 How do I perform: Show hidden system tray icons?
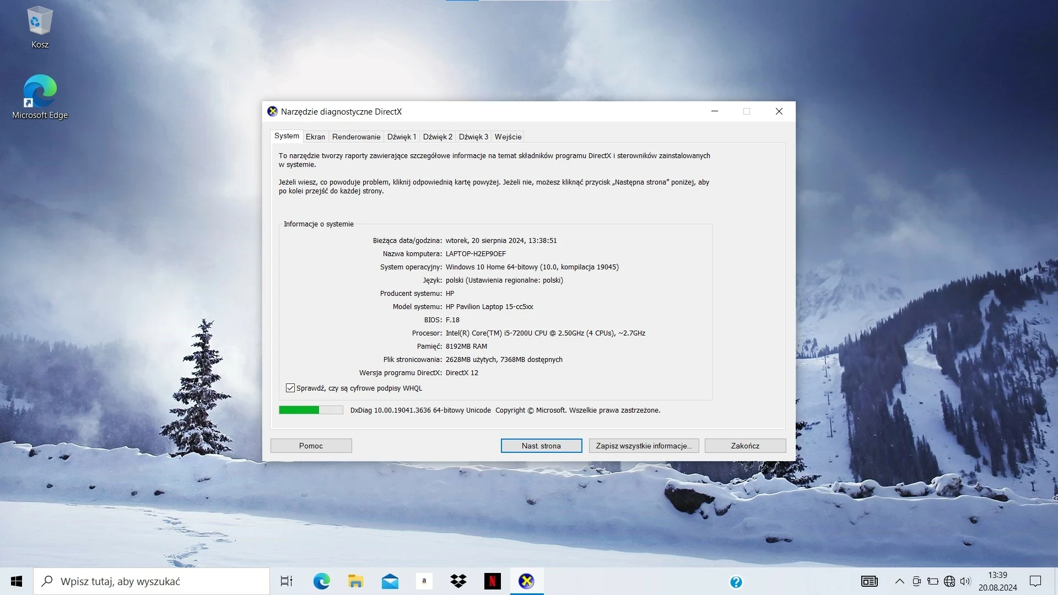pos(899,581)
